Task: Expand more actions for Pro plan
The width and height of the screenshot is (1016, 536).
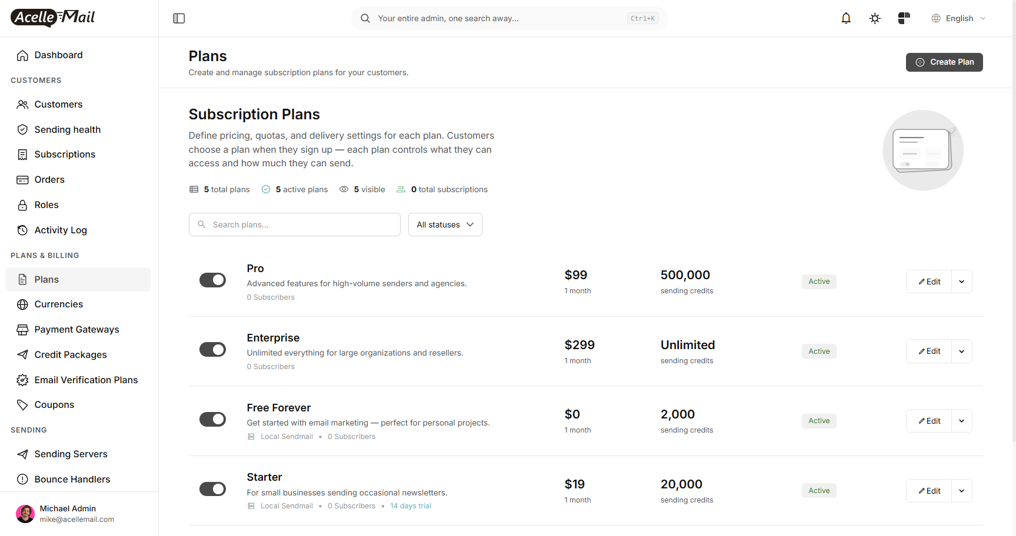Action: click(x=962, y=282)
